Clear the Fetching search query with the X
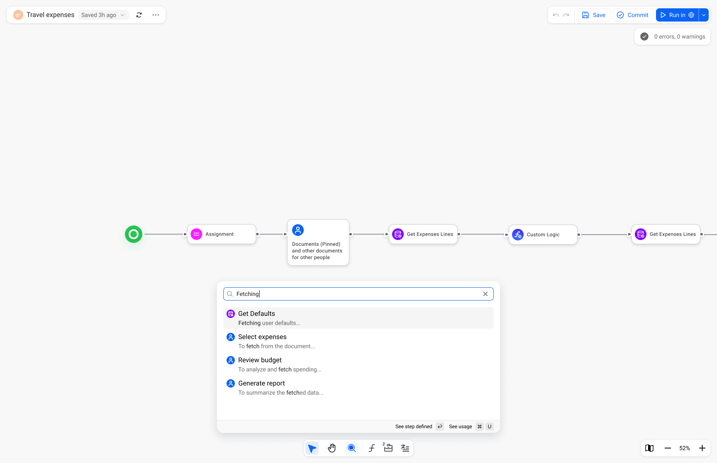Image resolution: width=717 pixels, height=463 pixels. pyautogui.click(x=485, y=293)
